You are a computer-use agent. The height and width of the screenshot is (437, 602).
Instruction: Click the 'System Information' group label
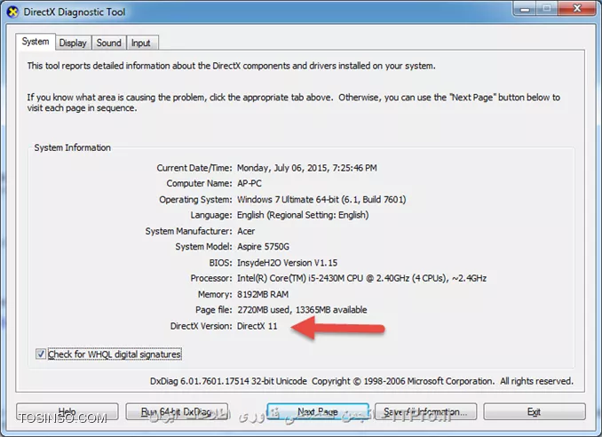[72, 147]
